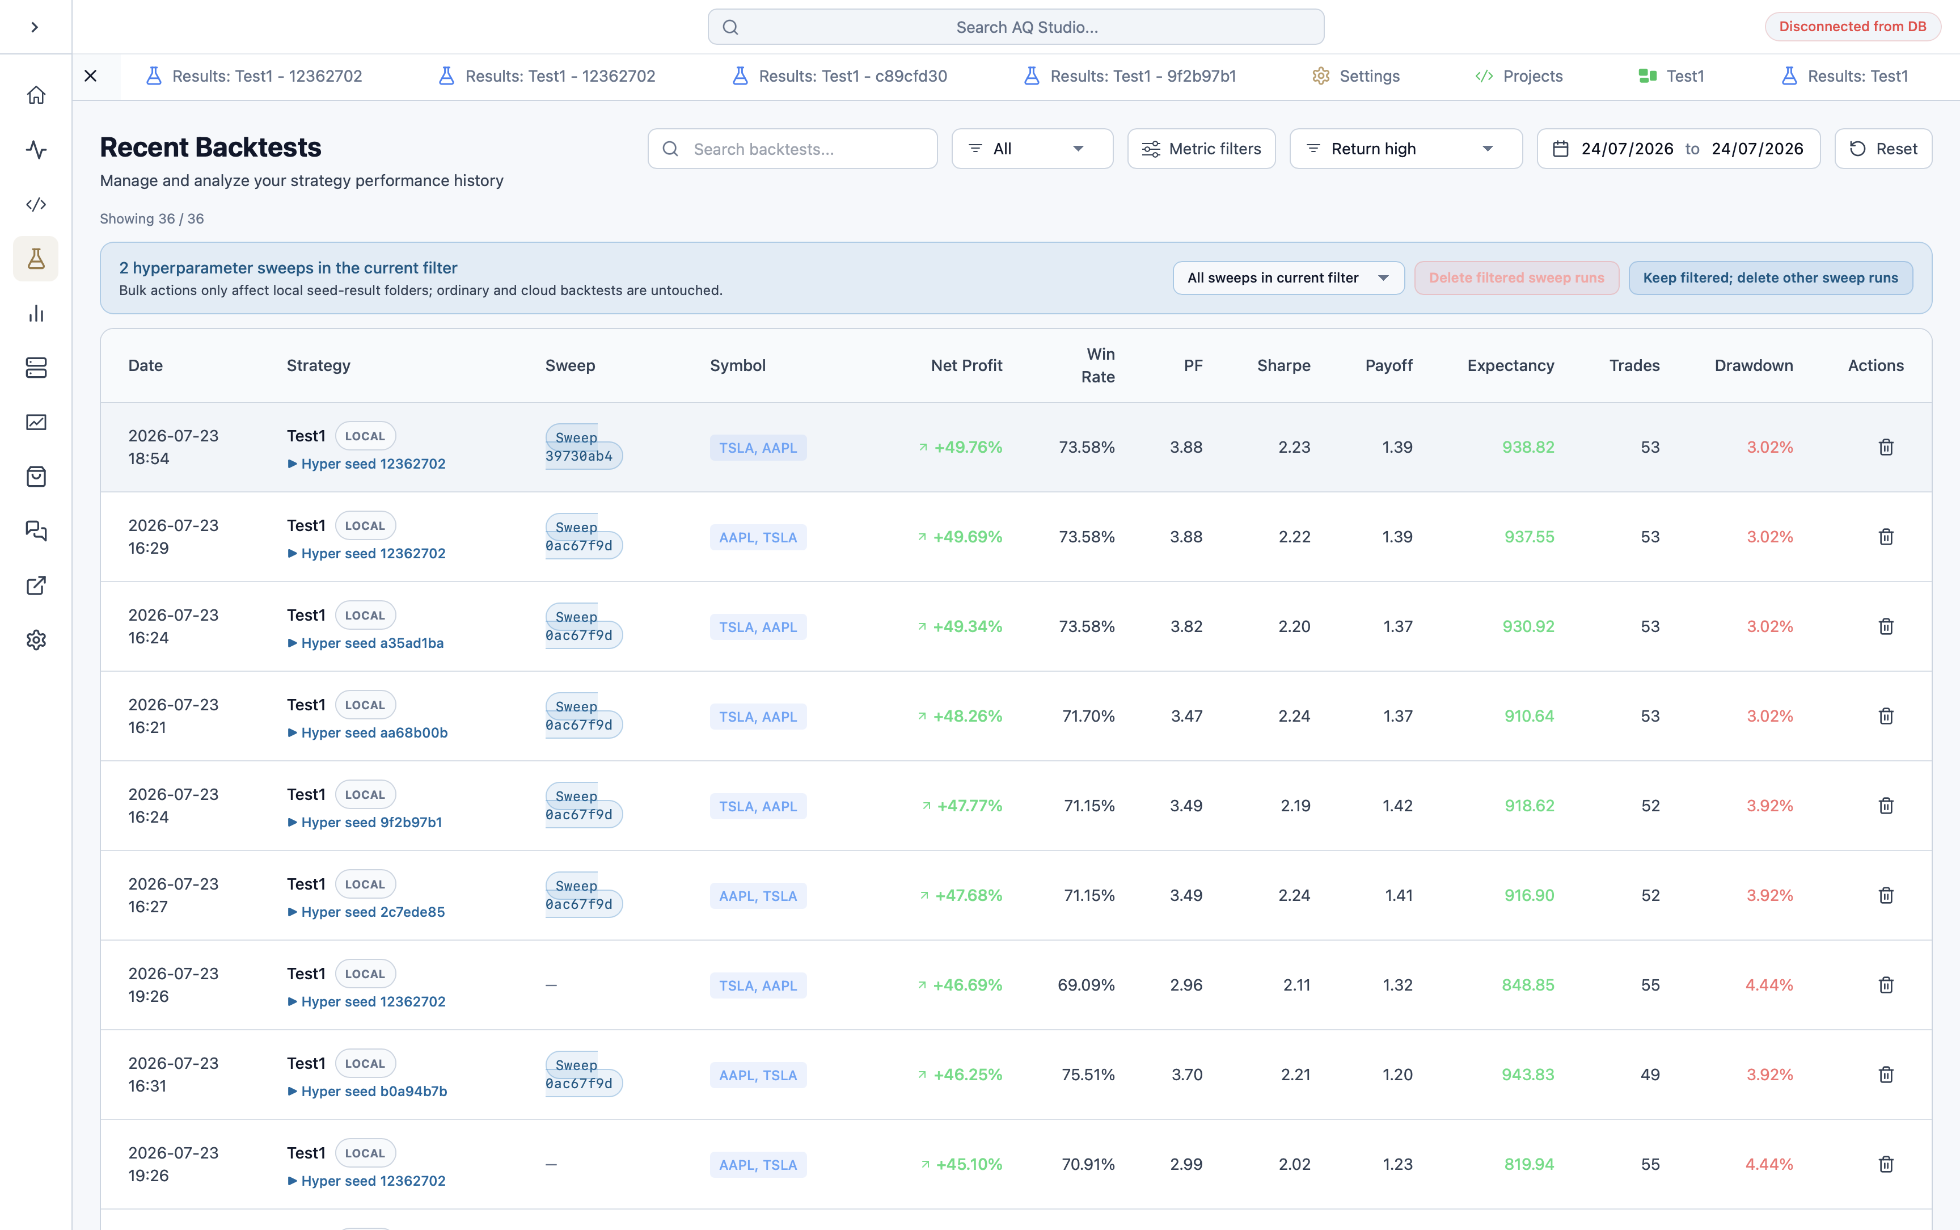The image size is (1960, 1230).
Task: Open the Home icon in sidebar
Action: (36, 95)
